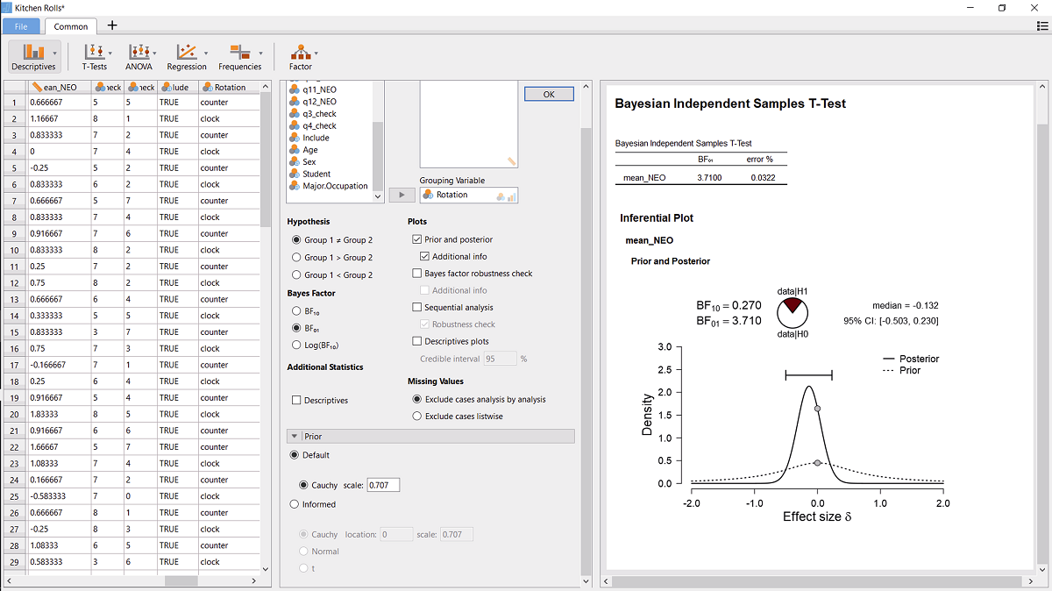Screen dimensions: 1052x591
Task: Select the BF₁₀ Bayes Factor option
Action: click(296, 310)
